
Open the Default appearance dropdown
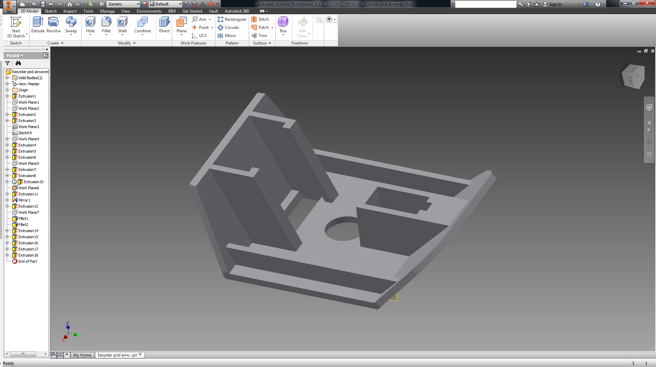coord(166,4)
